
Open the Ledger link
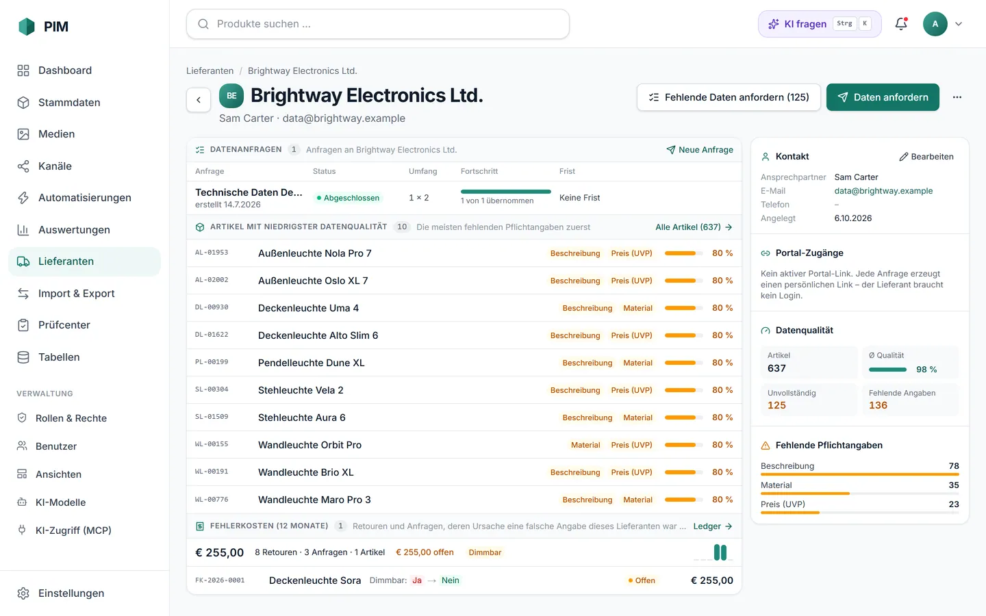713,526
